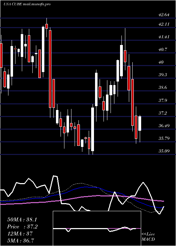This screenshot has height=246, width=176.
Task: Select the 35.79 price axis label
Action: click(164, 138)
